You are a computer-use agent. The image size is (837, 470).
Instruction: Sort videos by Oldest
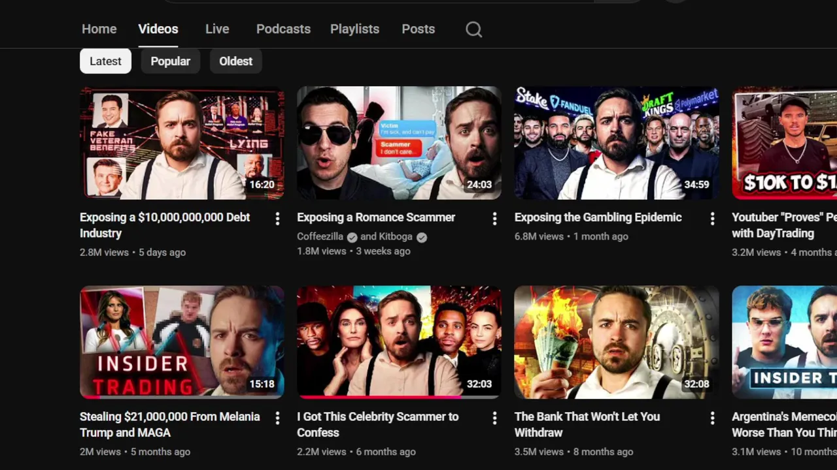tap(235, 61)
